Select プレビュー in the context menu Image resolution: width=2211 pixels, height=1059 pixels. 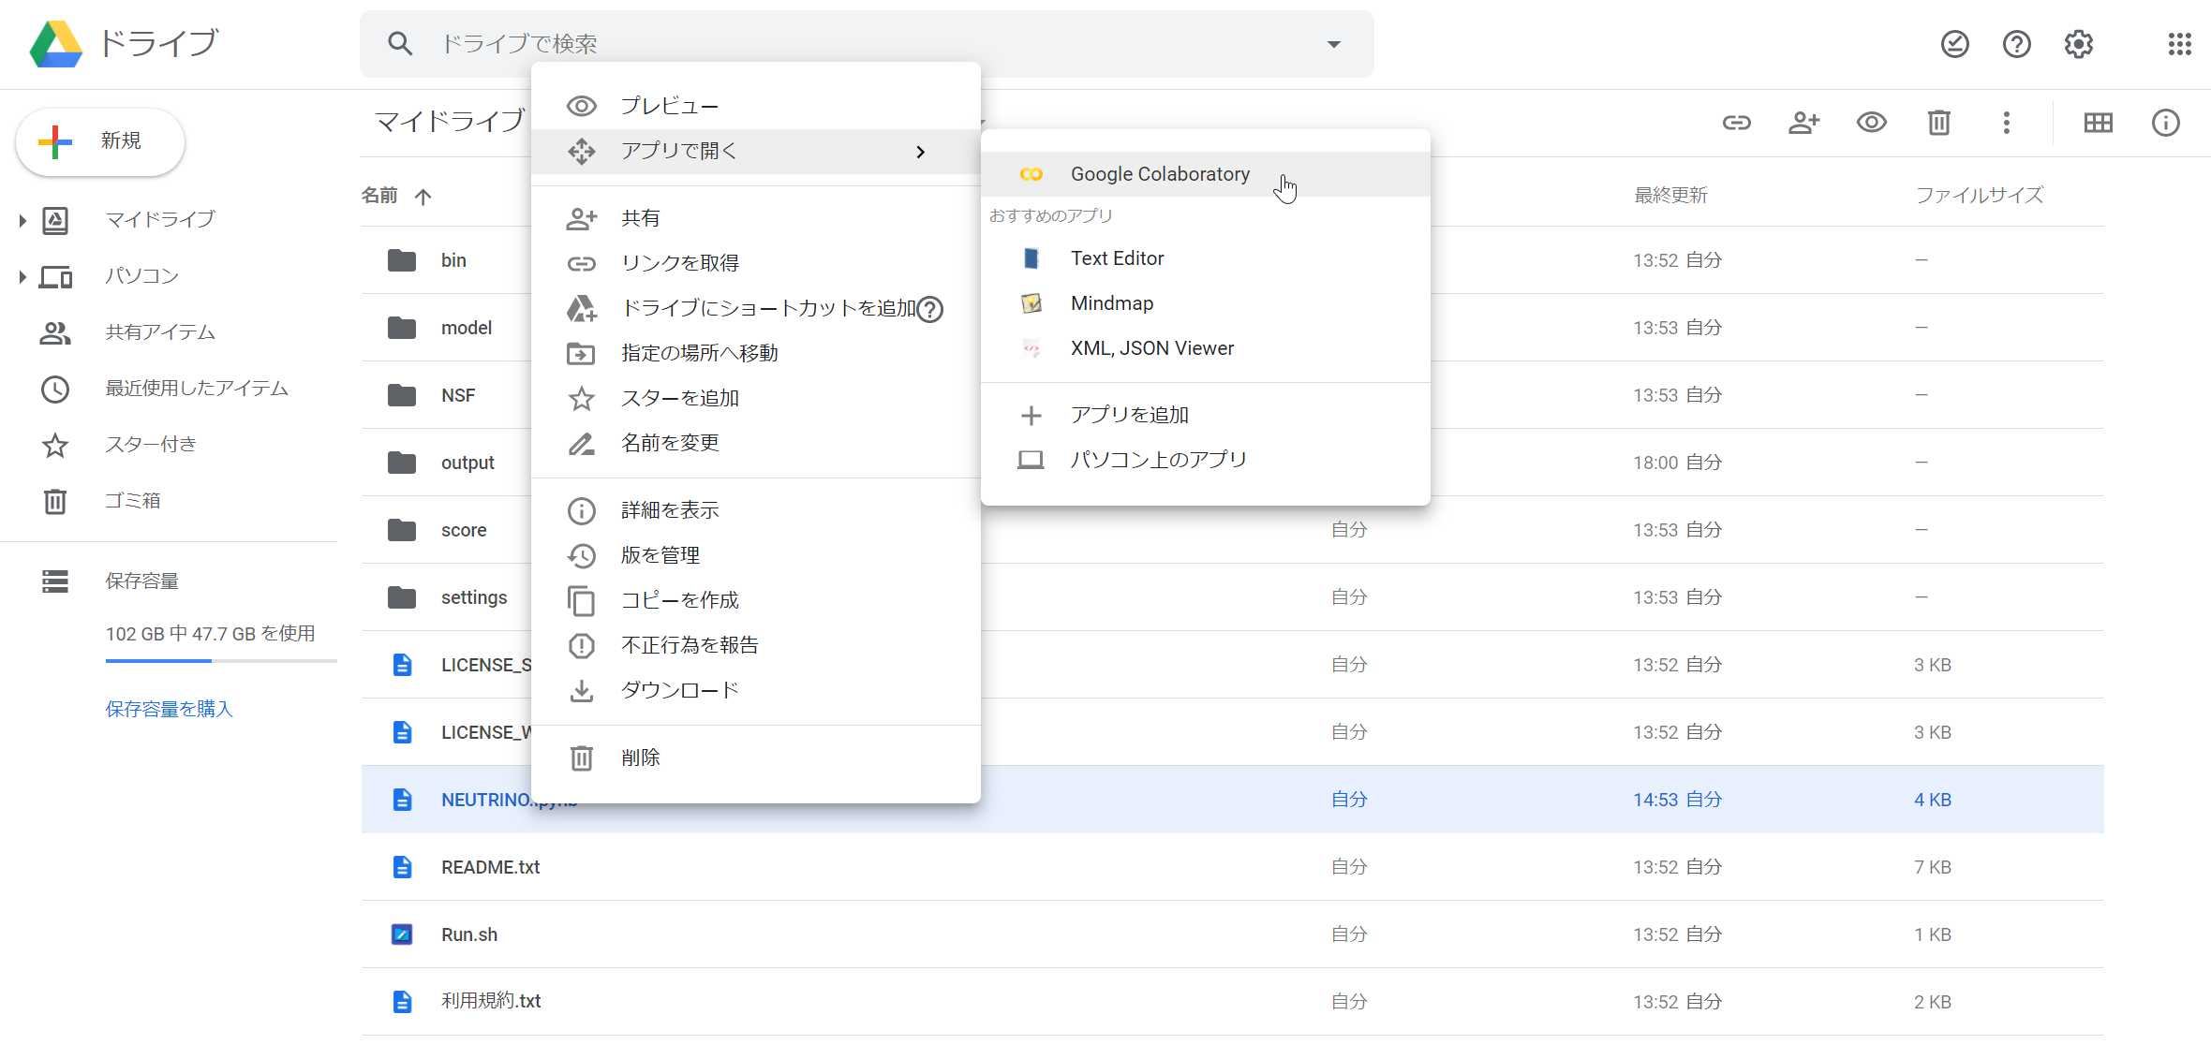click(756, 106)
